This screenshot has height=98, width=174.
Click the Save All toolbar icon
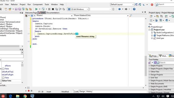click(x=20, y=9)
